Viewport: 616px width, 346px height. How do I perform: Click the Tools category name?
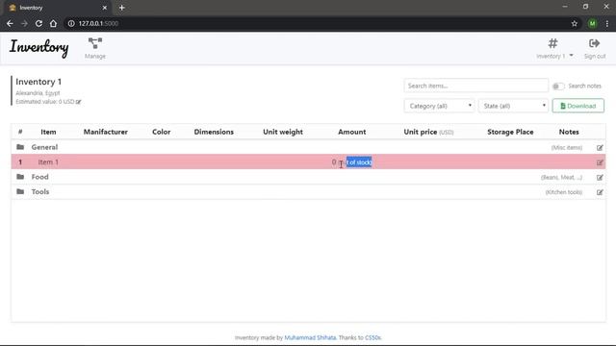click(x=40, y=192)
